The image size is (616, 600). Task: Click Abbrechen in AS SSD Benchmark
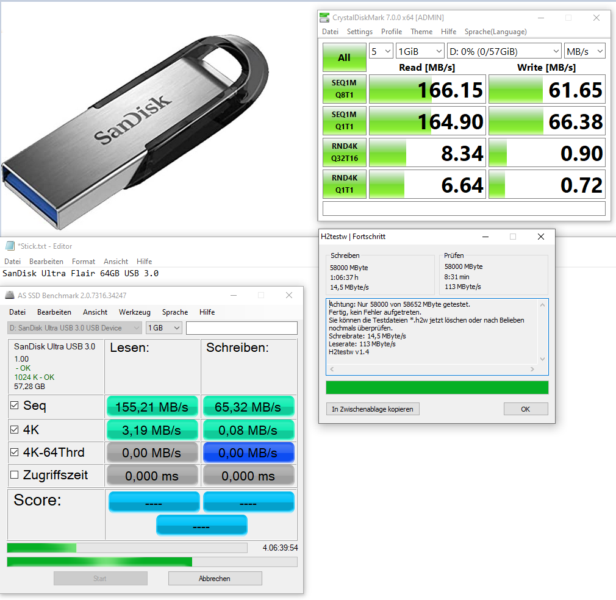coord(215,579)
